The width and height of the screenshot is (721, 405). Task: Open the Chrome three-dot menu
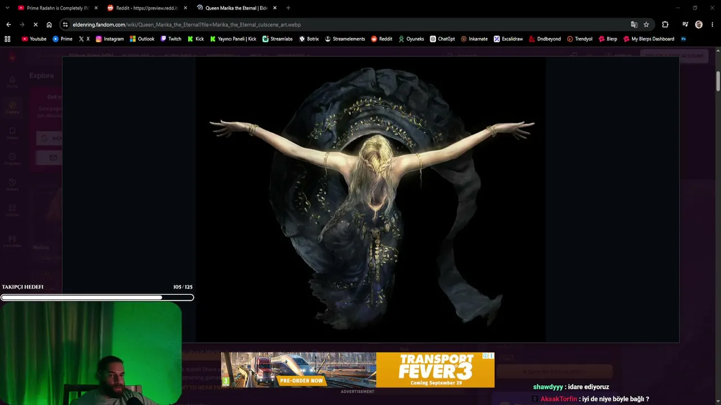click(713, 25)
